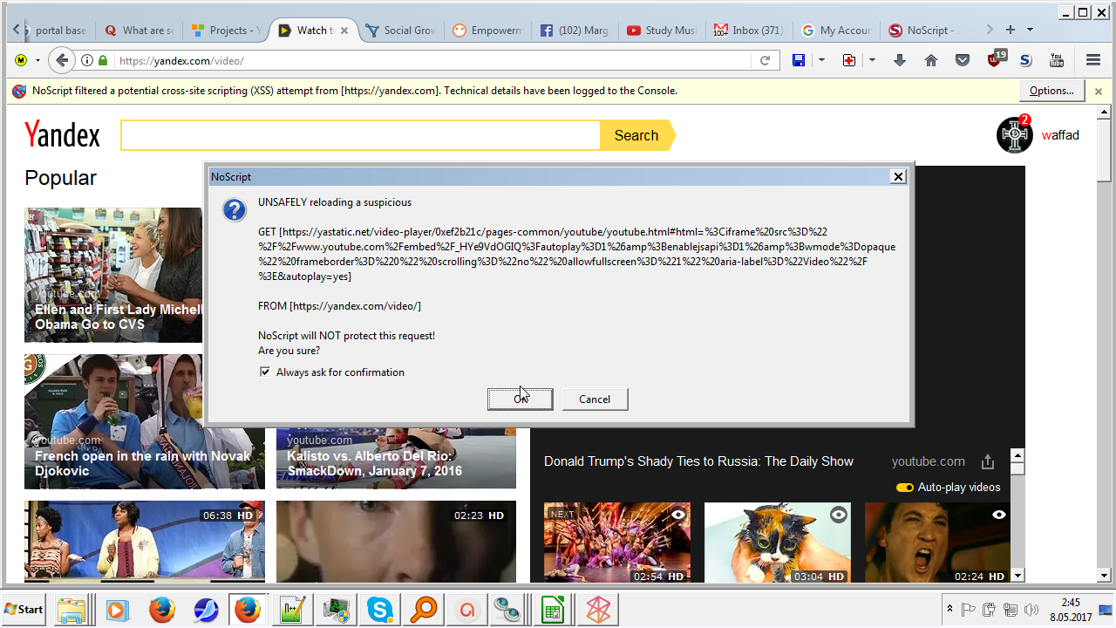Screen dimensions: 1116x628
Task: Open Windows Explorer folder in taskbar
Action: click(70, 609)
